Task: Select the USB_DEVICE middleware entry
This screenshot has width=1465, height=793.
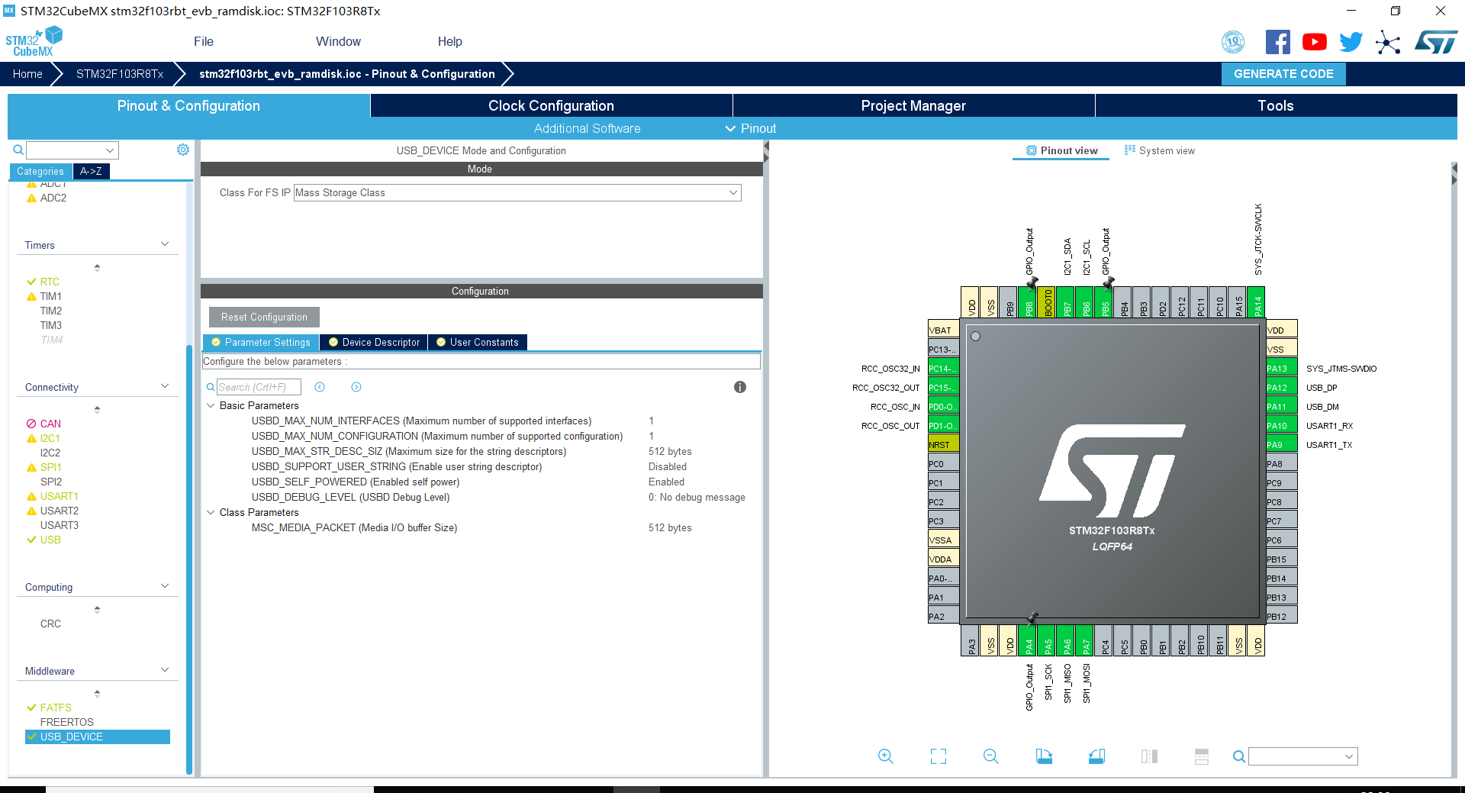Action: pos(72,737)
